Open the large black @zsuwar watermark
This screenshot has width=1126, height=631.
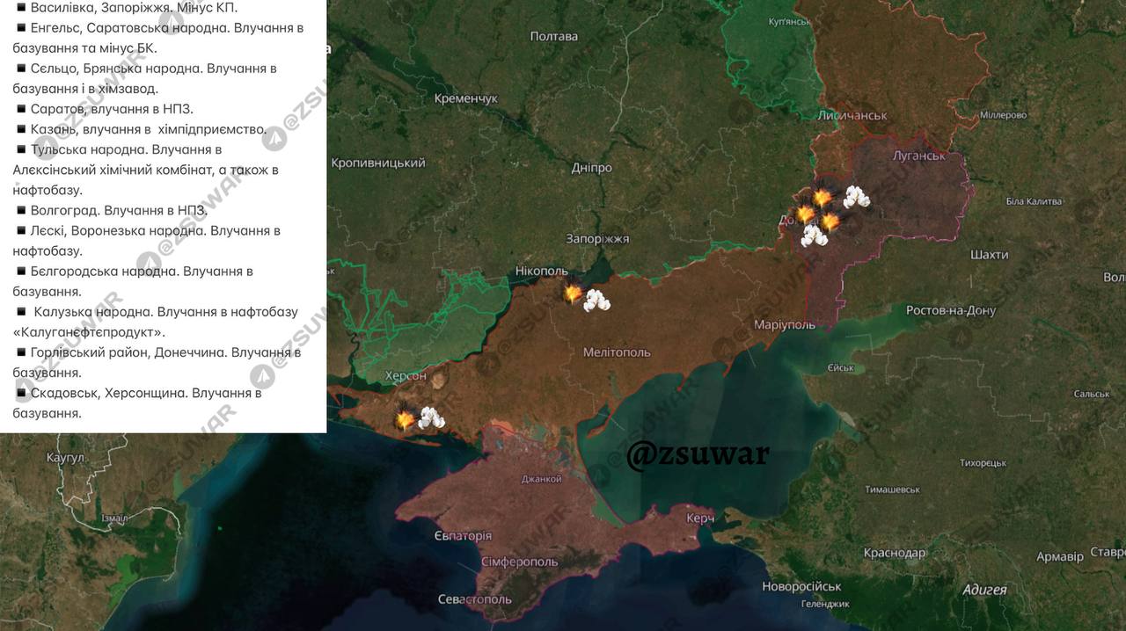click(x=698, y=454)
